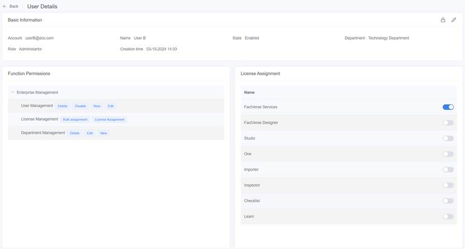Enable the Learn license switch
This screenshot has height=250, width=465.
point(448,217)
